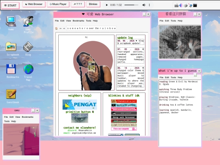Image resolution: width=220 pixels, height=165 pixels.
Task: Open Tools menu in Web Browser window
Action: 88,21
